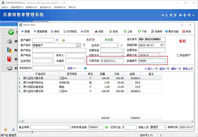Click the 已收订金 input field

[x=129, y=127]
